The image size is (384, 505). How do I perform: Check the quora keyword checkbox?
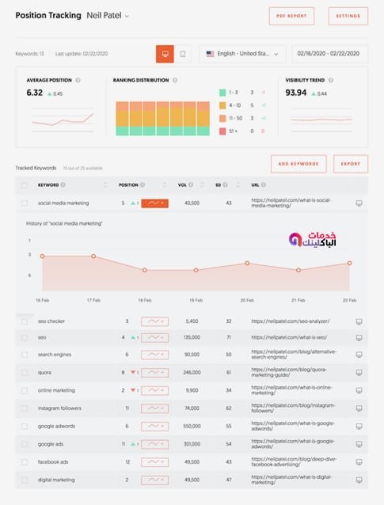[25, 373]
